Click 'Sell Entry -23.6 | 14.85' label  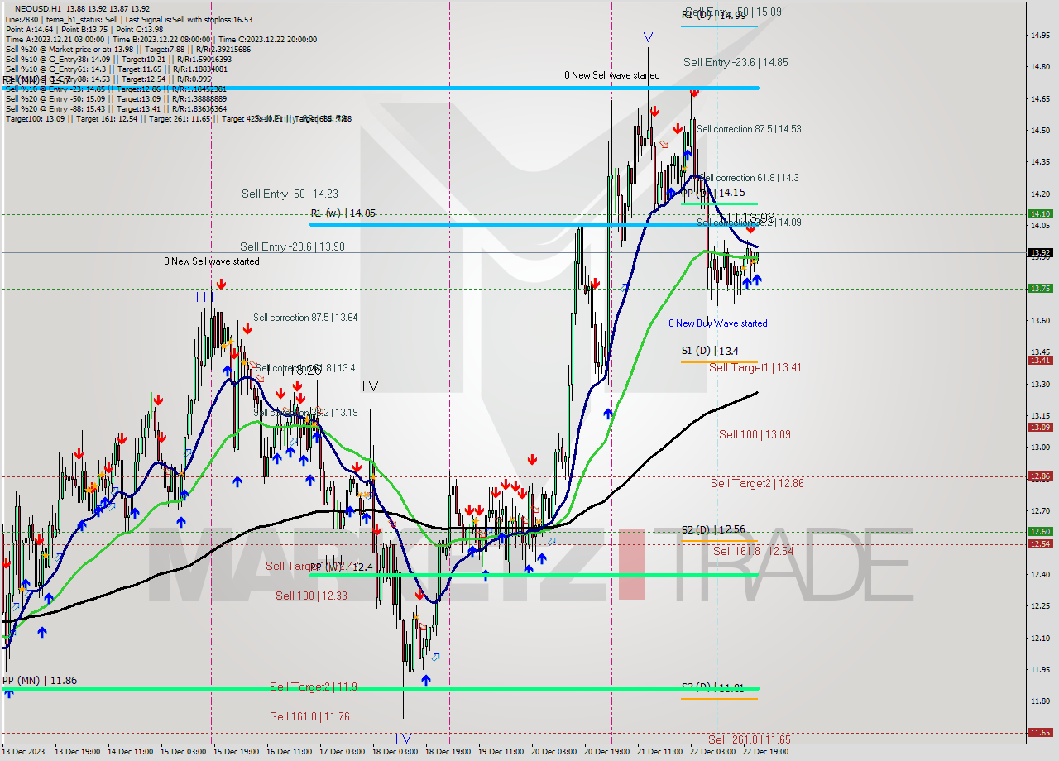(736, 62)
